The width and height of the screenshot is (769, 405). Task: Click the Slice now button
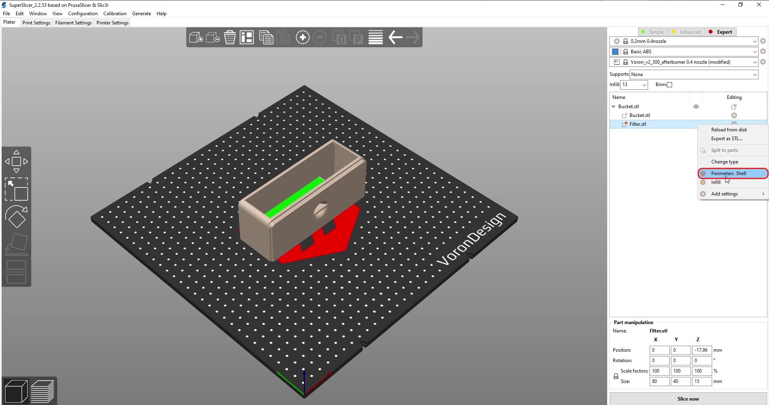click(x=688, y=399)
